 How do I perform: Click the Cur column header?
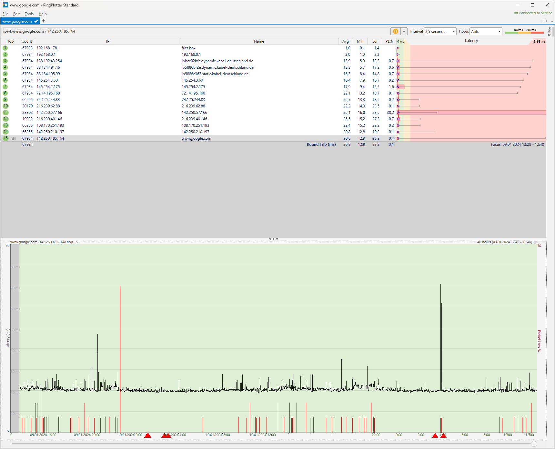point(375,41)
